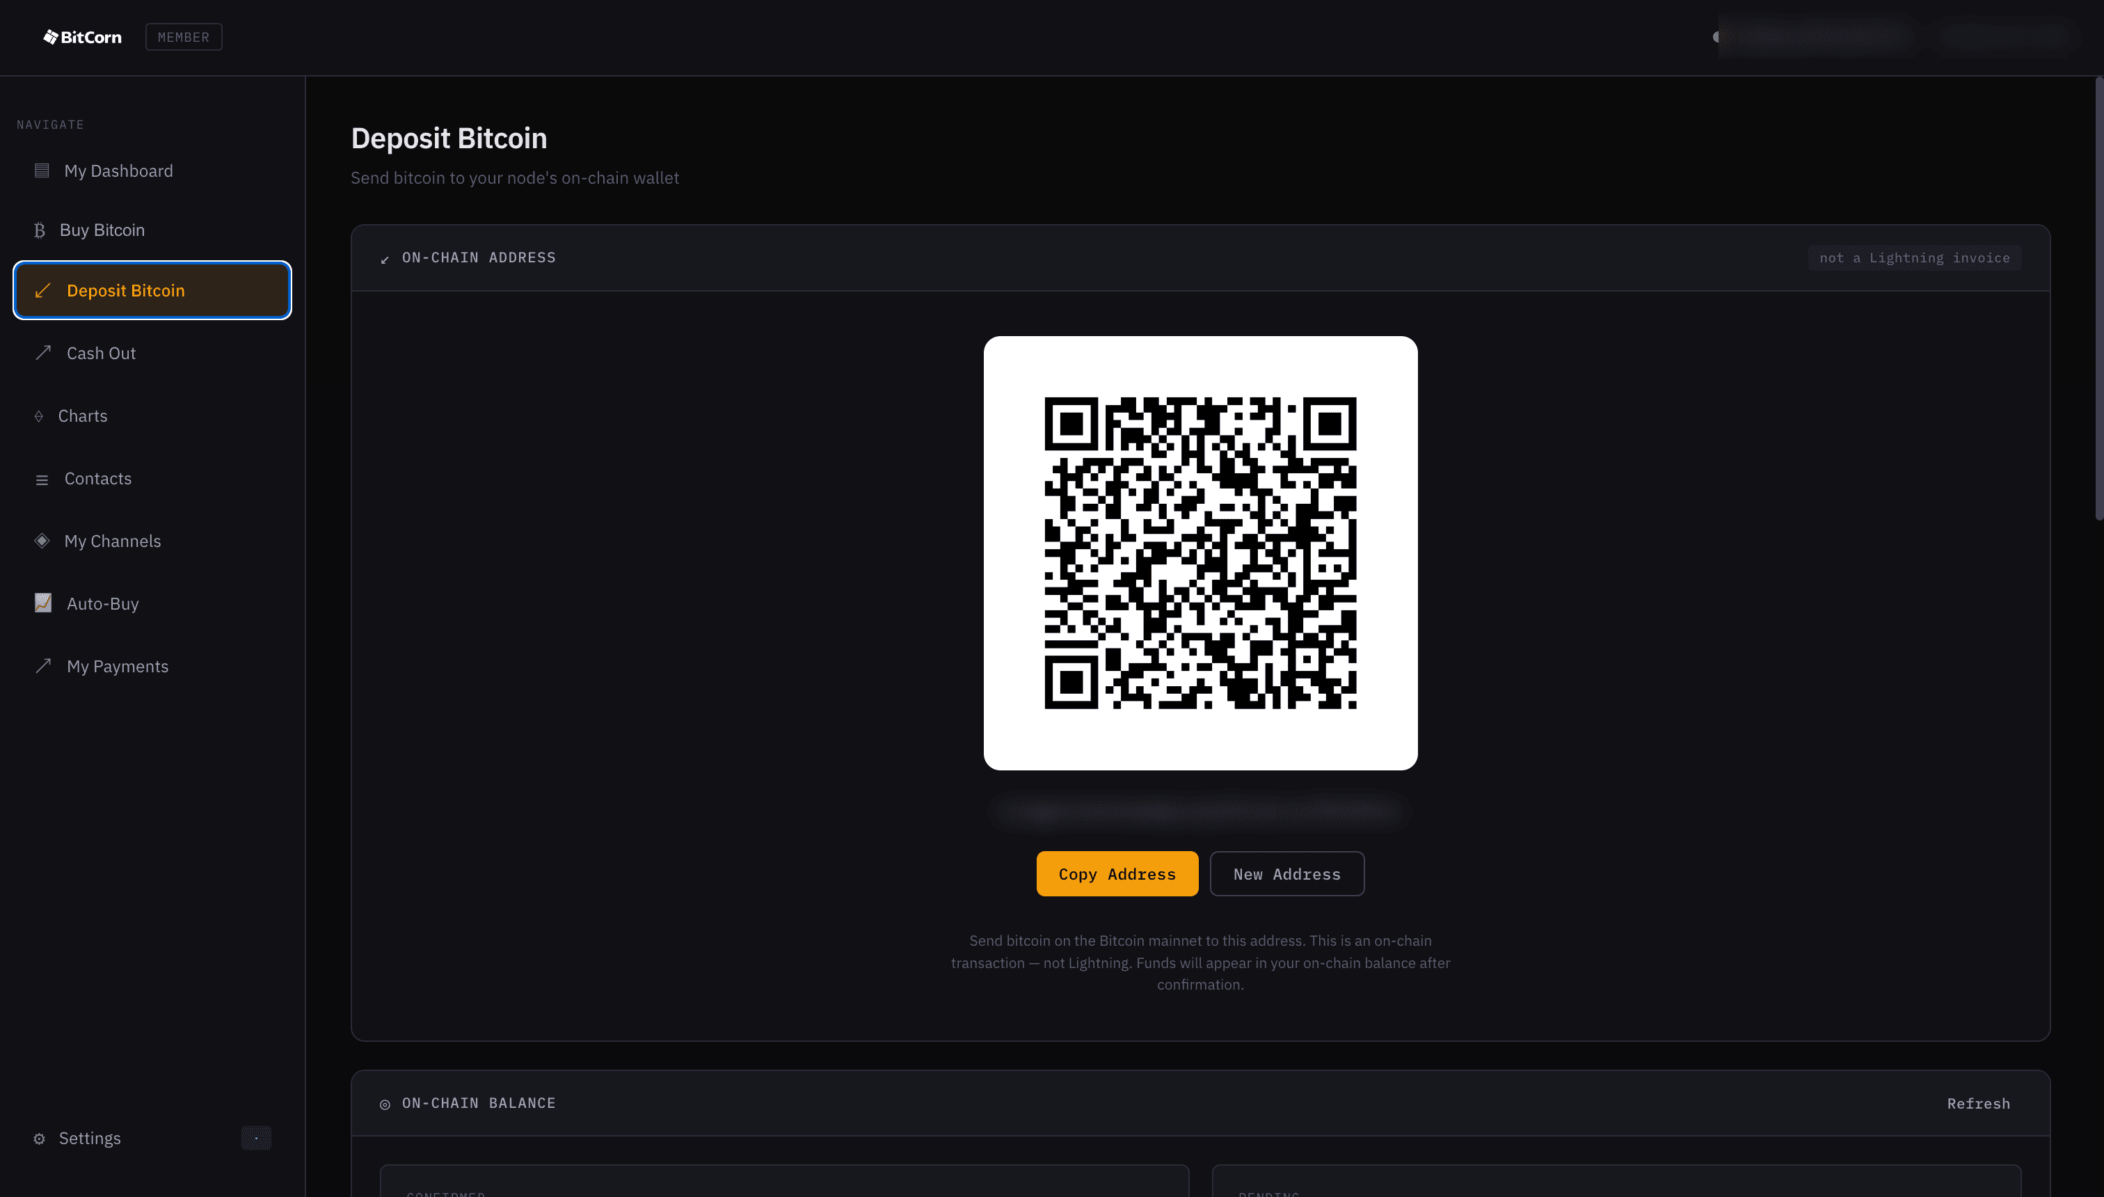
Task: Click the Charts diamond icon
Action: 39,417
